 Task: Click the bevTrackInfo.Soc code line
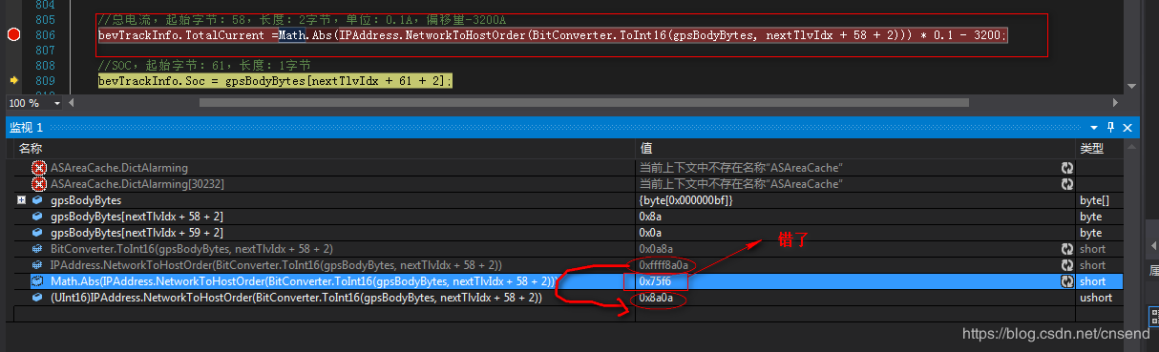point(275,81)
